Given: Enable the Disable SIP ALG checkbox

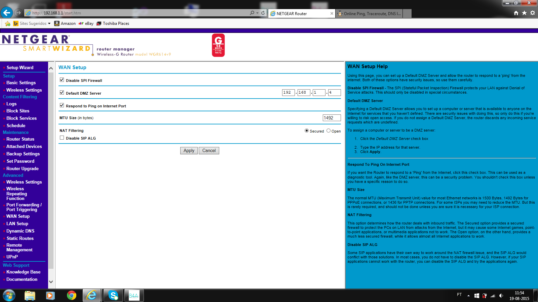Looking at the screenshot, I should click(62, 138).
